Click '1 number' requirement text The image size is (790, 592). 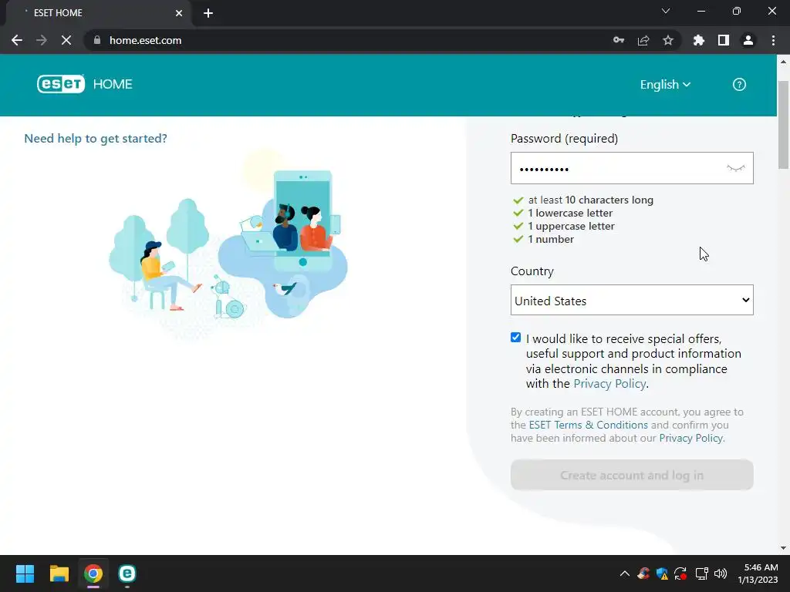pyautogui.click(x=551, y=239)
